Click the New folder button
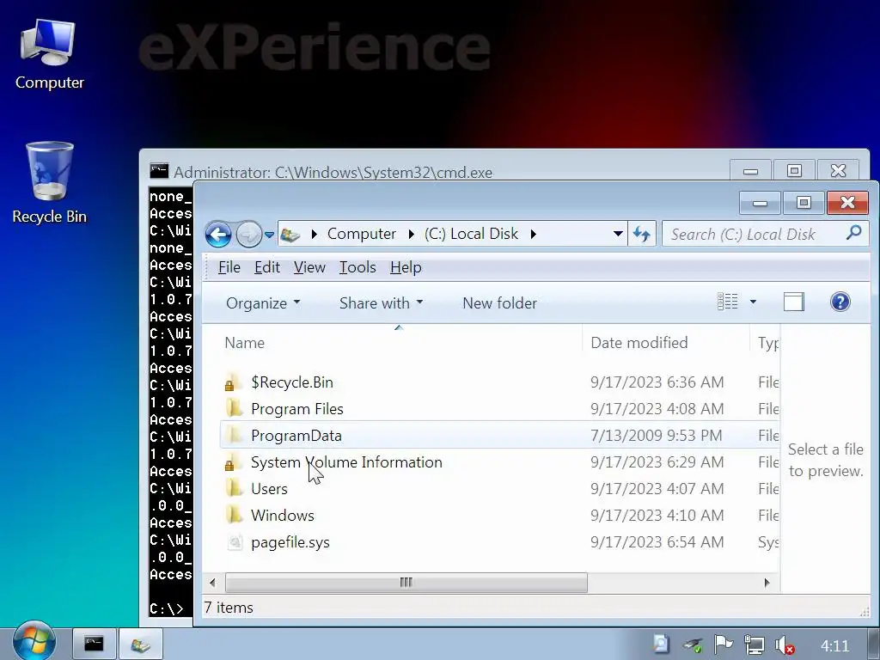880x660 pixels. (499, 303)
